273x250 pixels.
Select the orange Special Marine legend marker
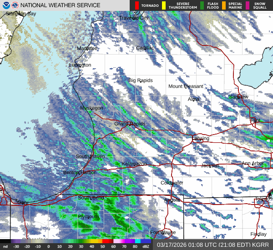click(x=224, y=5)
